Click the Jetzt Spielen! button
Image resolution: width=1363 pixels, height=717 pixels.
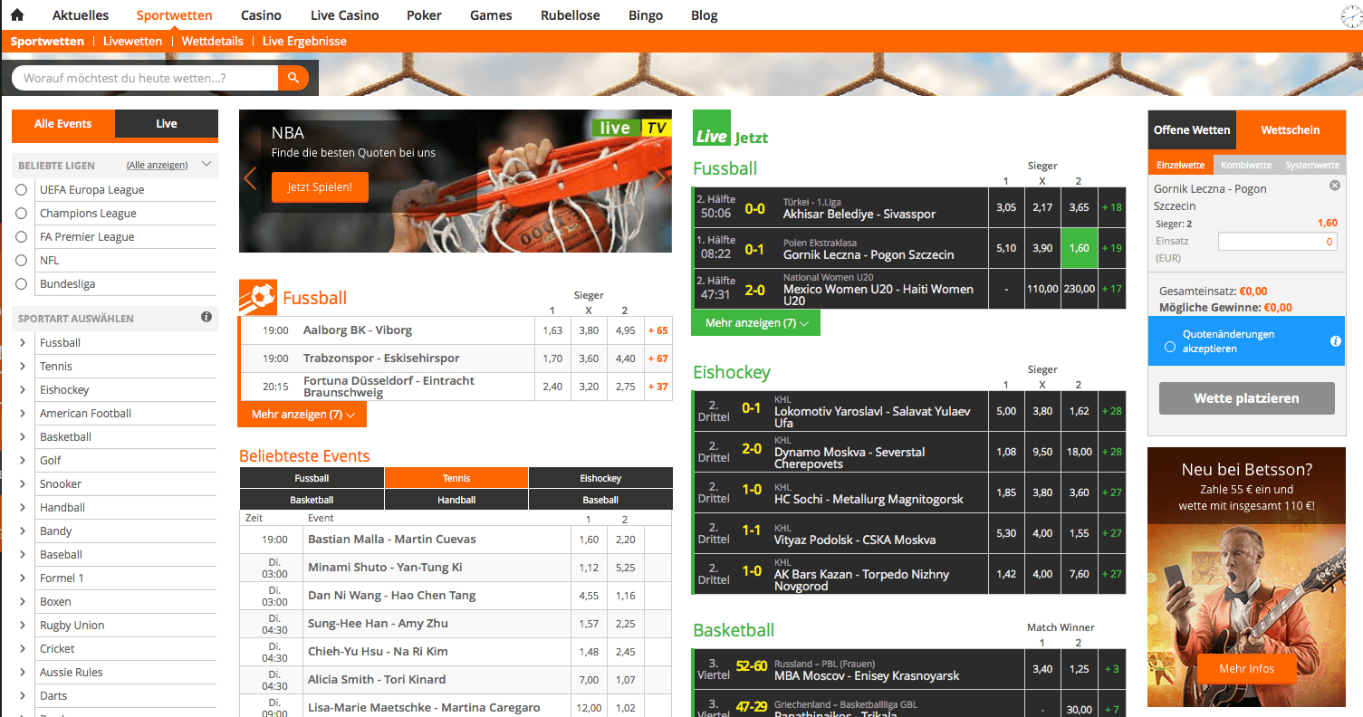click(x=320, y=187)
